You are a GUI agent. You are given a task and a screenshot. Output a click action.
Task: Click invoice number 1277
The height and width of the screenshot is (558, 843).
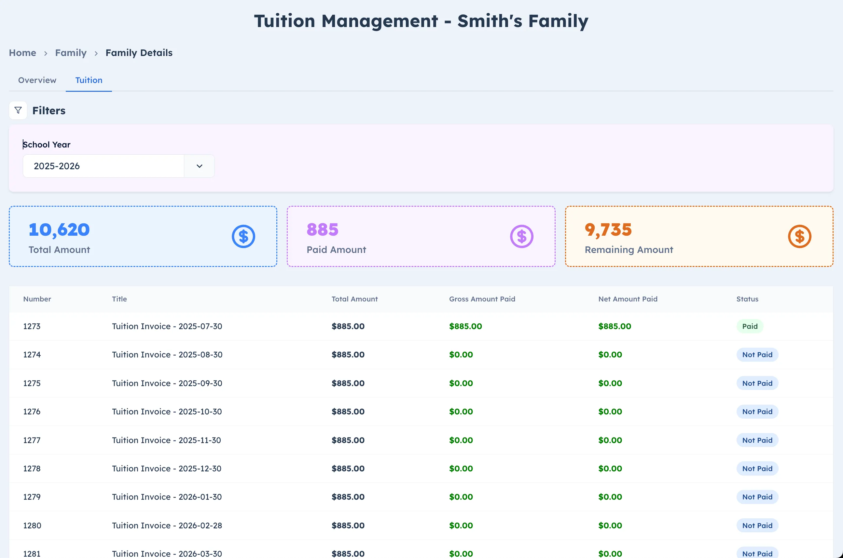[32, 440]
